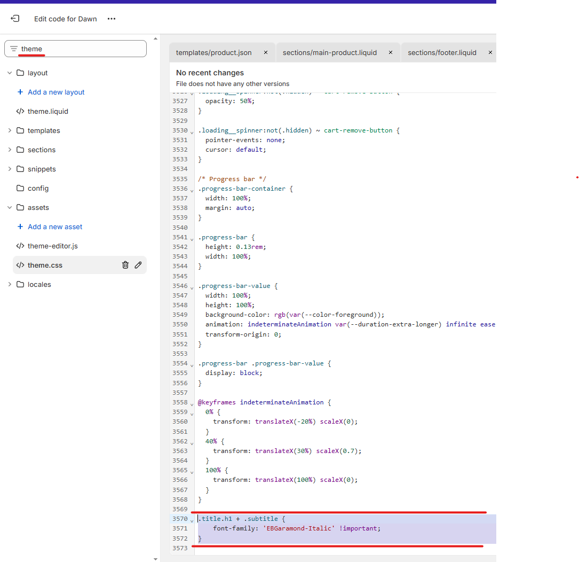This screenshot has height=562, width=579.
Task: Open theme.liquid file
Action: [x=47, y=111]
